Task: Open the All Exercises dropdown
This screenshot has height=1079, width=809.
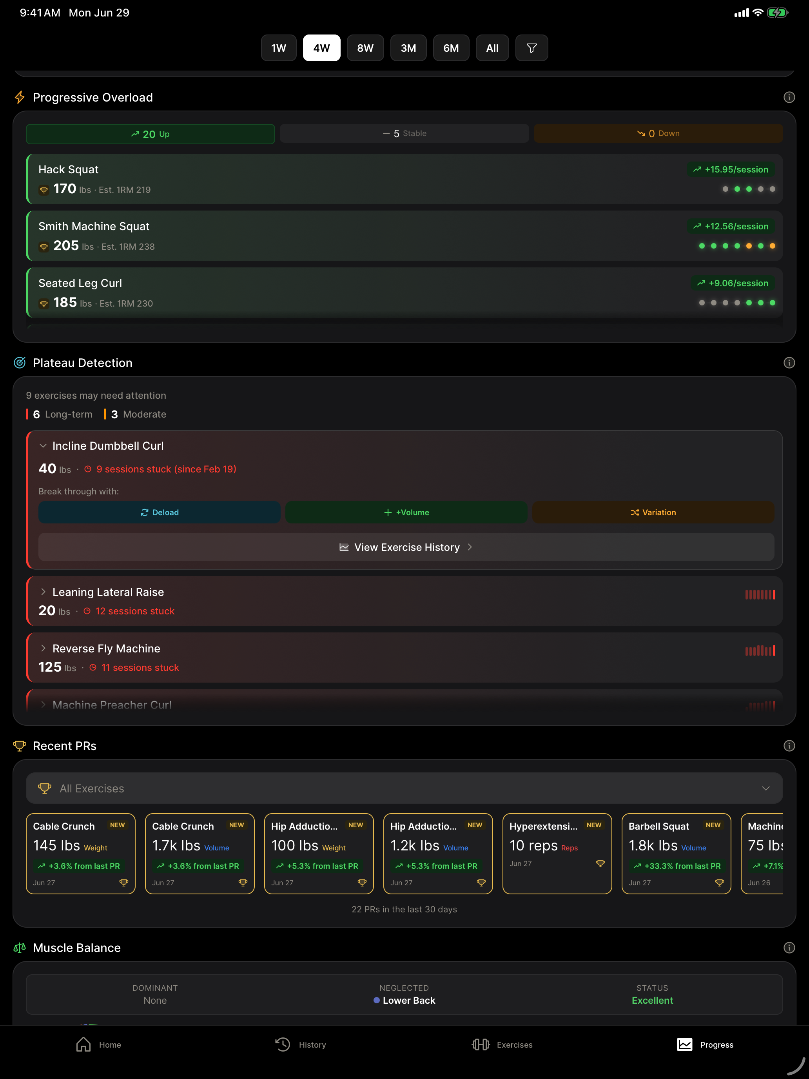Action: (x=404, y=788)
